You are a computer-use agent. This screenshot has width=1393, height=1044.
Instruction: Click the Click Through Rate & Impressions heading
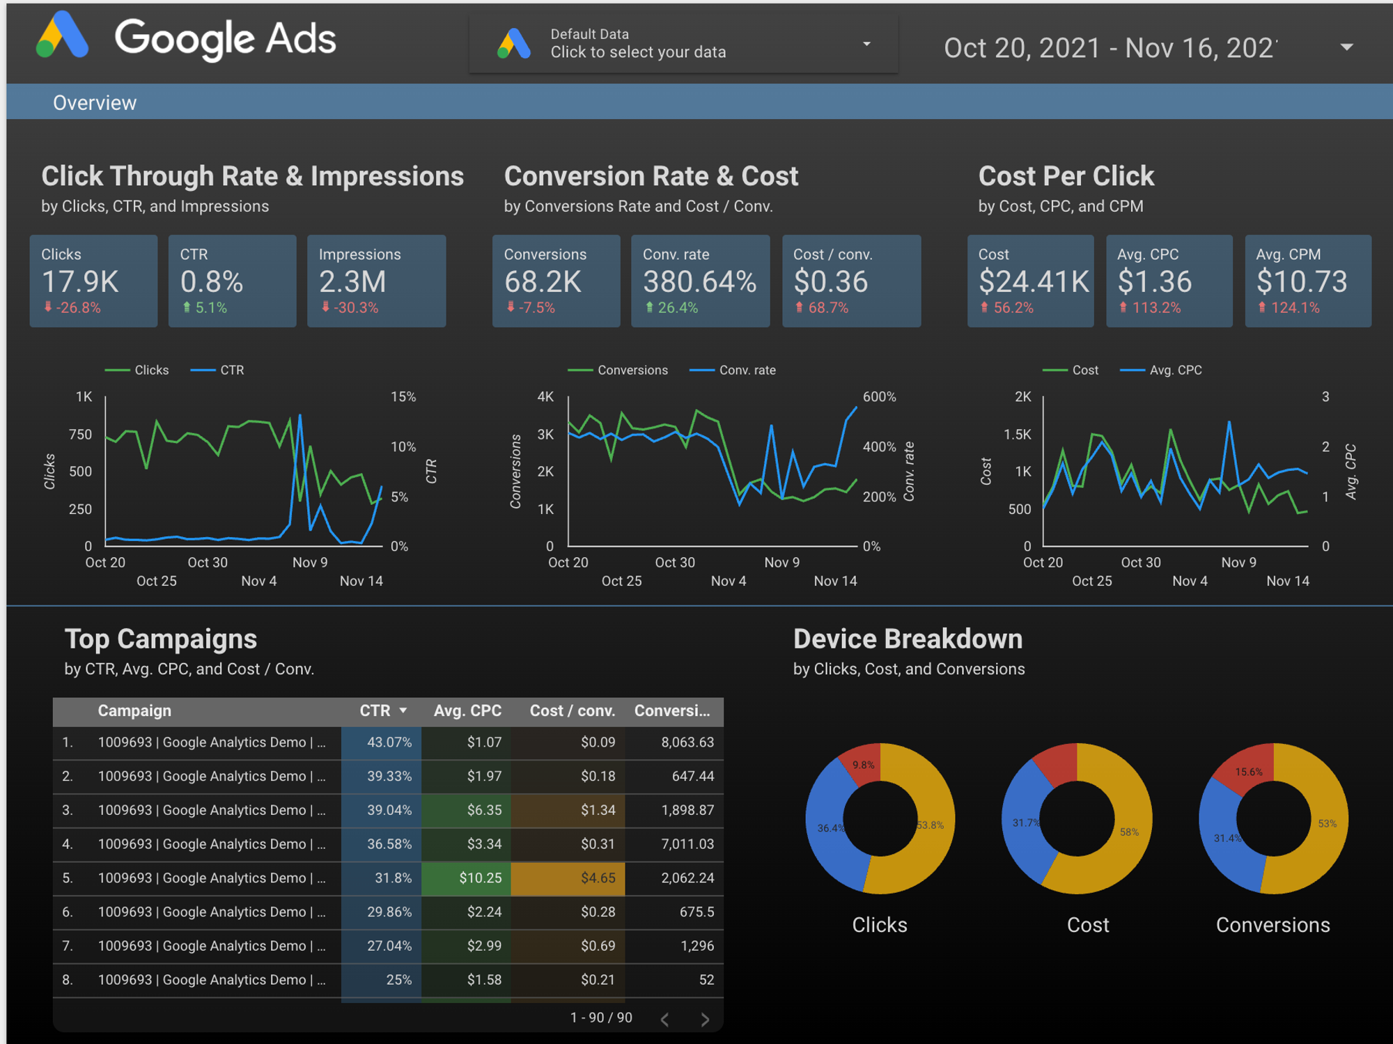click(x=252, y=176)
